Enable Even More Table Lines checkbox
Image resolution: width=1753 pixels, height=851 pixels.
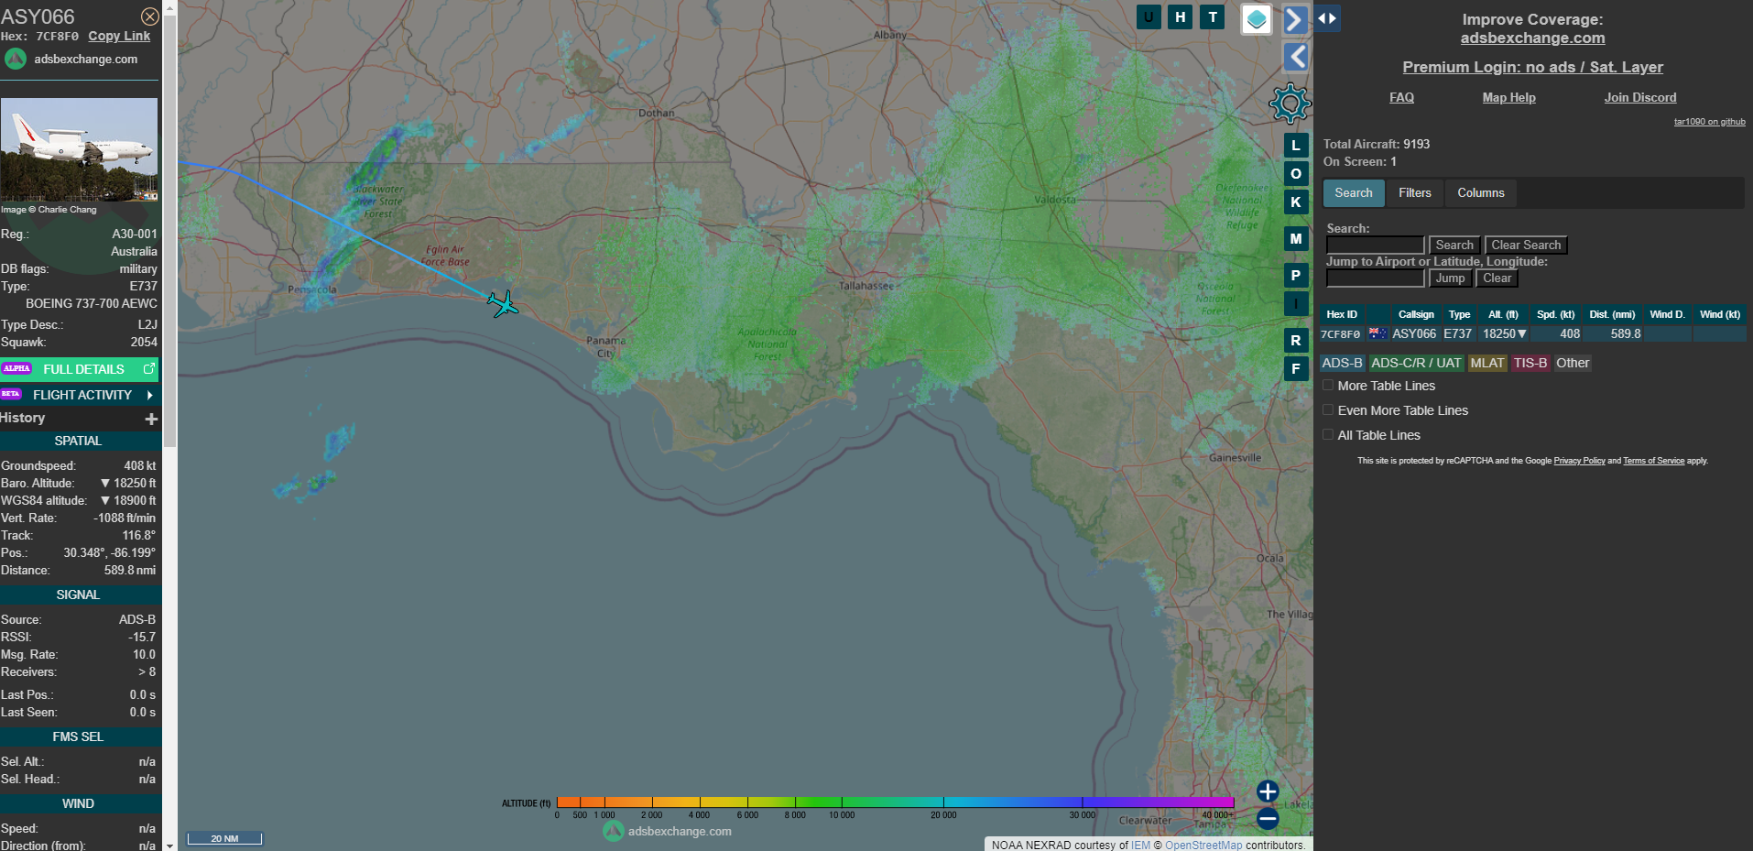coord(1328,410)
